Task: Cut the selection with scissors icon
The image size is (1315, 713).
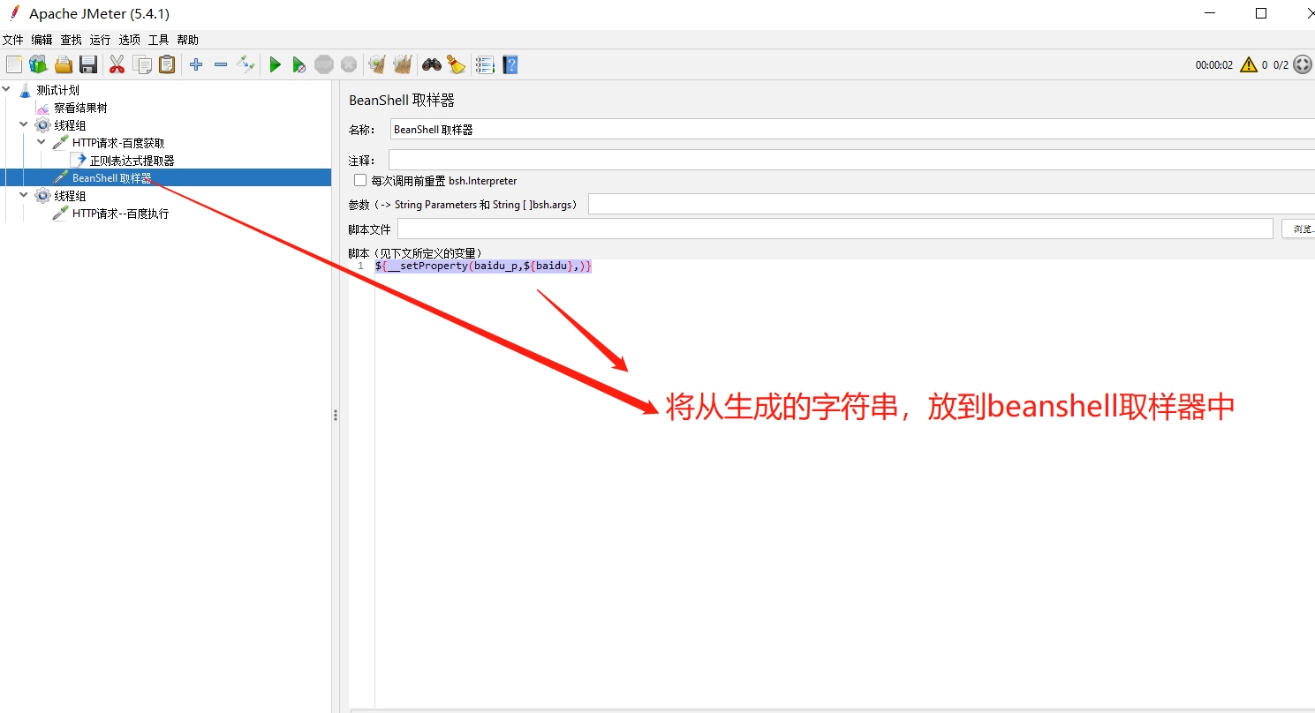Action: 117,64
